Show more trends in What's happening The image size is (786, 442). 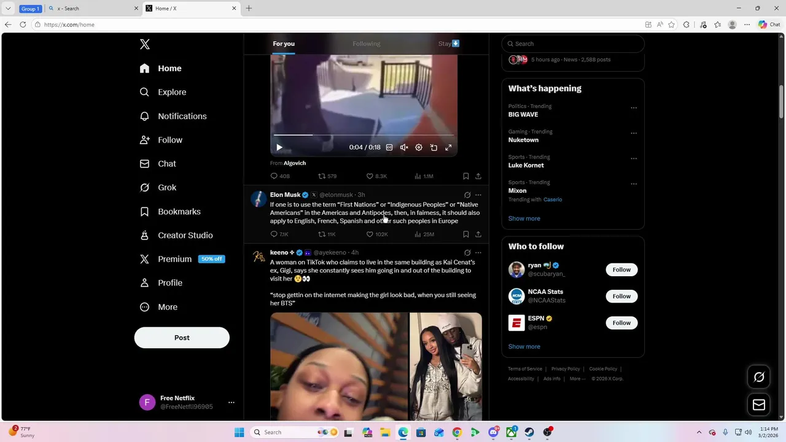click(x=524, y=219)
